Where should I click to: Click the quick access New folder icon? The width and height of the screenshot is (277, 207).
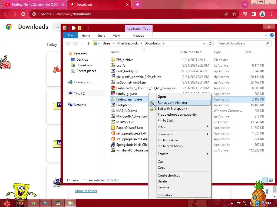tap(80, 28)
